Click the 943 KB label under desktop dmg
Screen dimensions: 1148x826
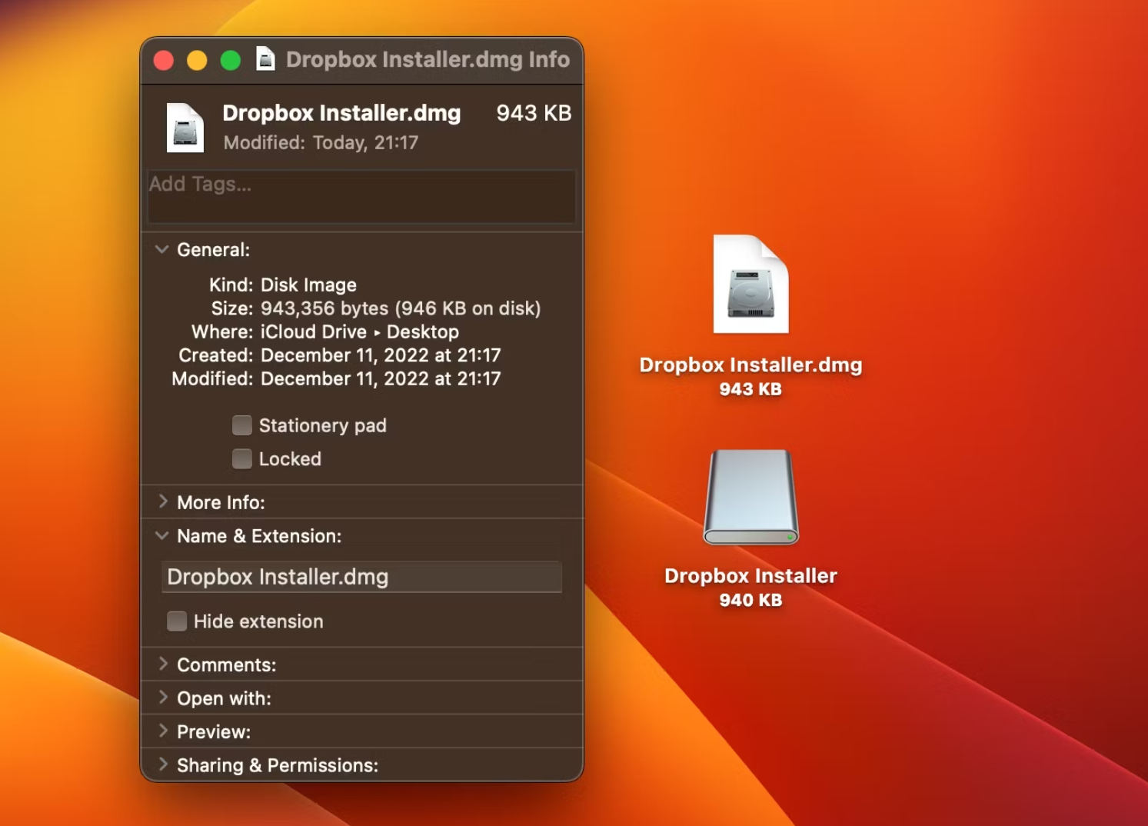coord(750,389)
